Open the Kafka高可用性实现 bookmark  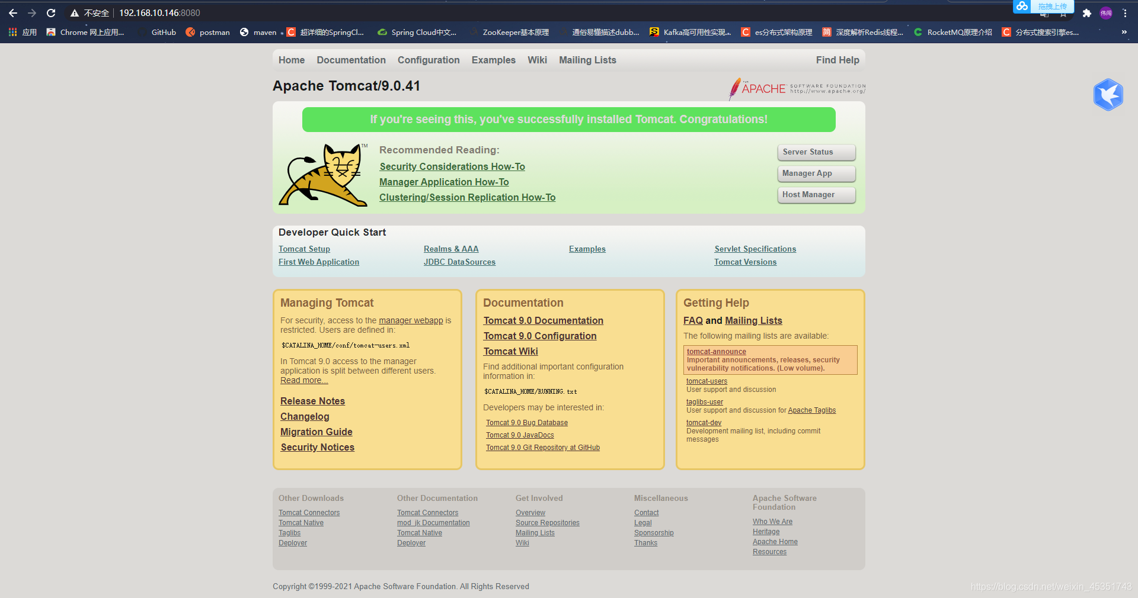(691, 32)
